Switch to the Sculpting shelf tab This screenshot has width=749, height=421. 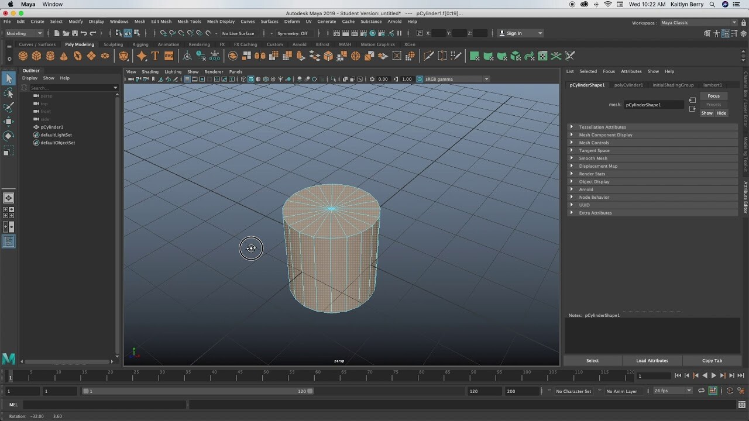(x=112, y=44)
